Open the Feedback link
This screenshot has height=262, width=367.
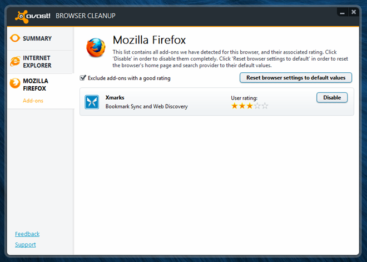pyautogui.click(x=27, y=234)
